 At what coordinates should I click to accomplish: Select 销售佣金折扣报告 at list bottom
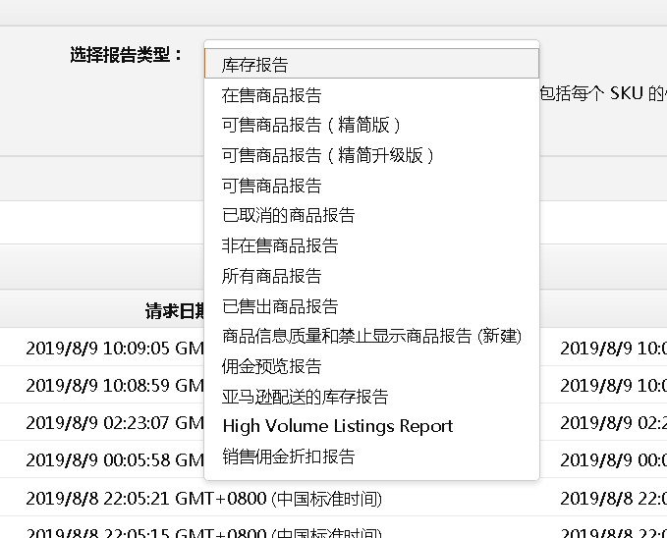point(289,457)
